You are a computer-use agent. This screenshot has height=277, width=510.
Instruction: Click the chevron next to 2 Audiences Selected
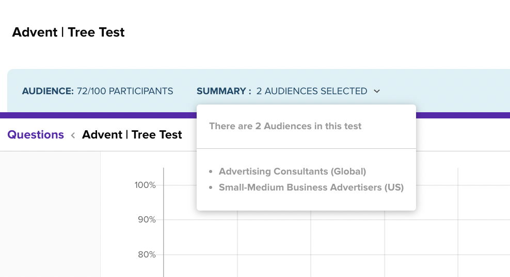[377, 92]
